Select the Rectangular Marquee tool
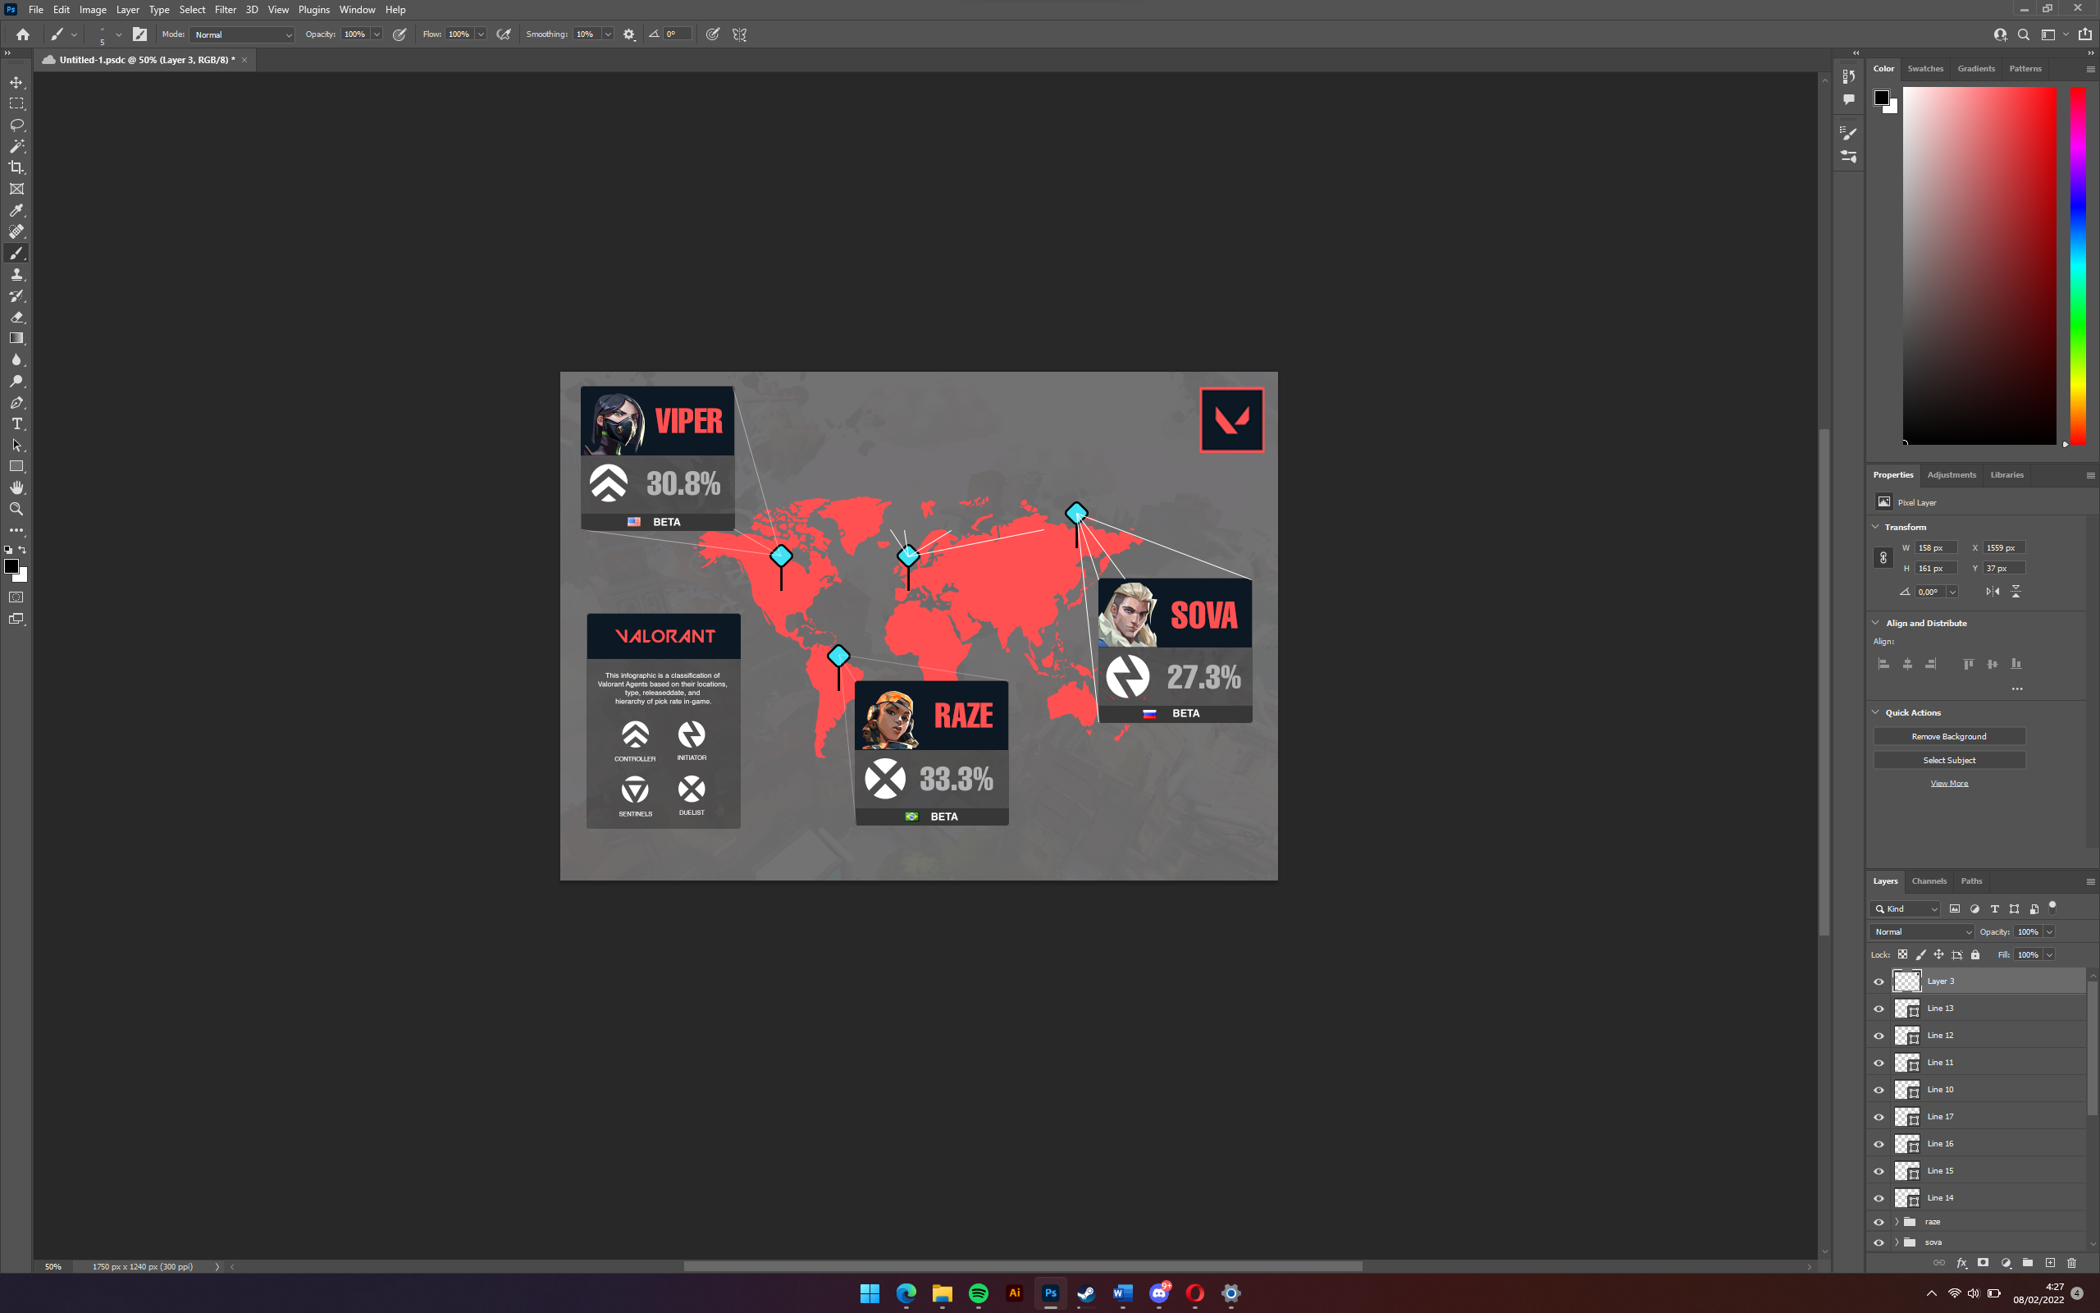 tap(16, 103)
